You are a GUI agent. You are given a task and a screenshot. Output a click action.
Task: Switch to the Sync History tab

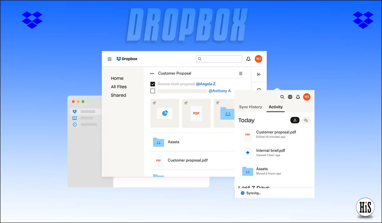[x=251, y=107]
